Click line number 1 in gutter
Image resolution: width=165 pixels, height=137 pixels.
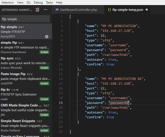[62, 16]
